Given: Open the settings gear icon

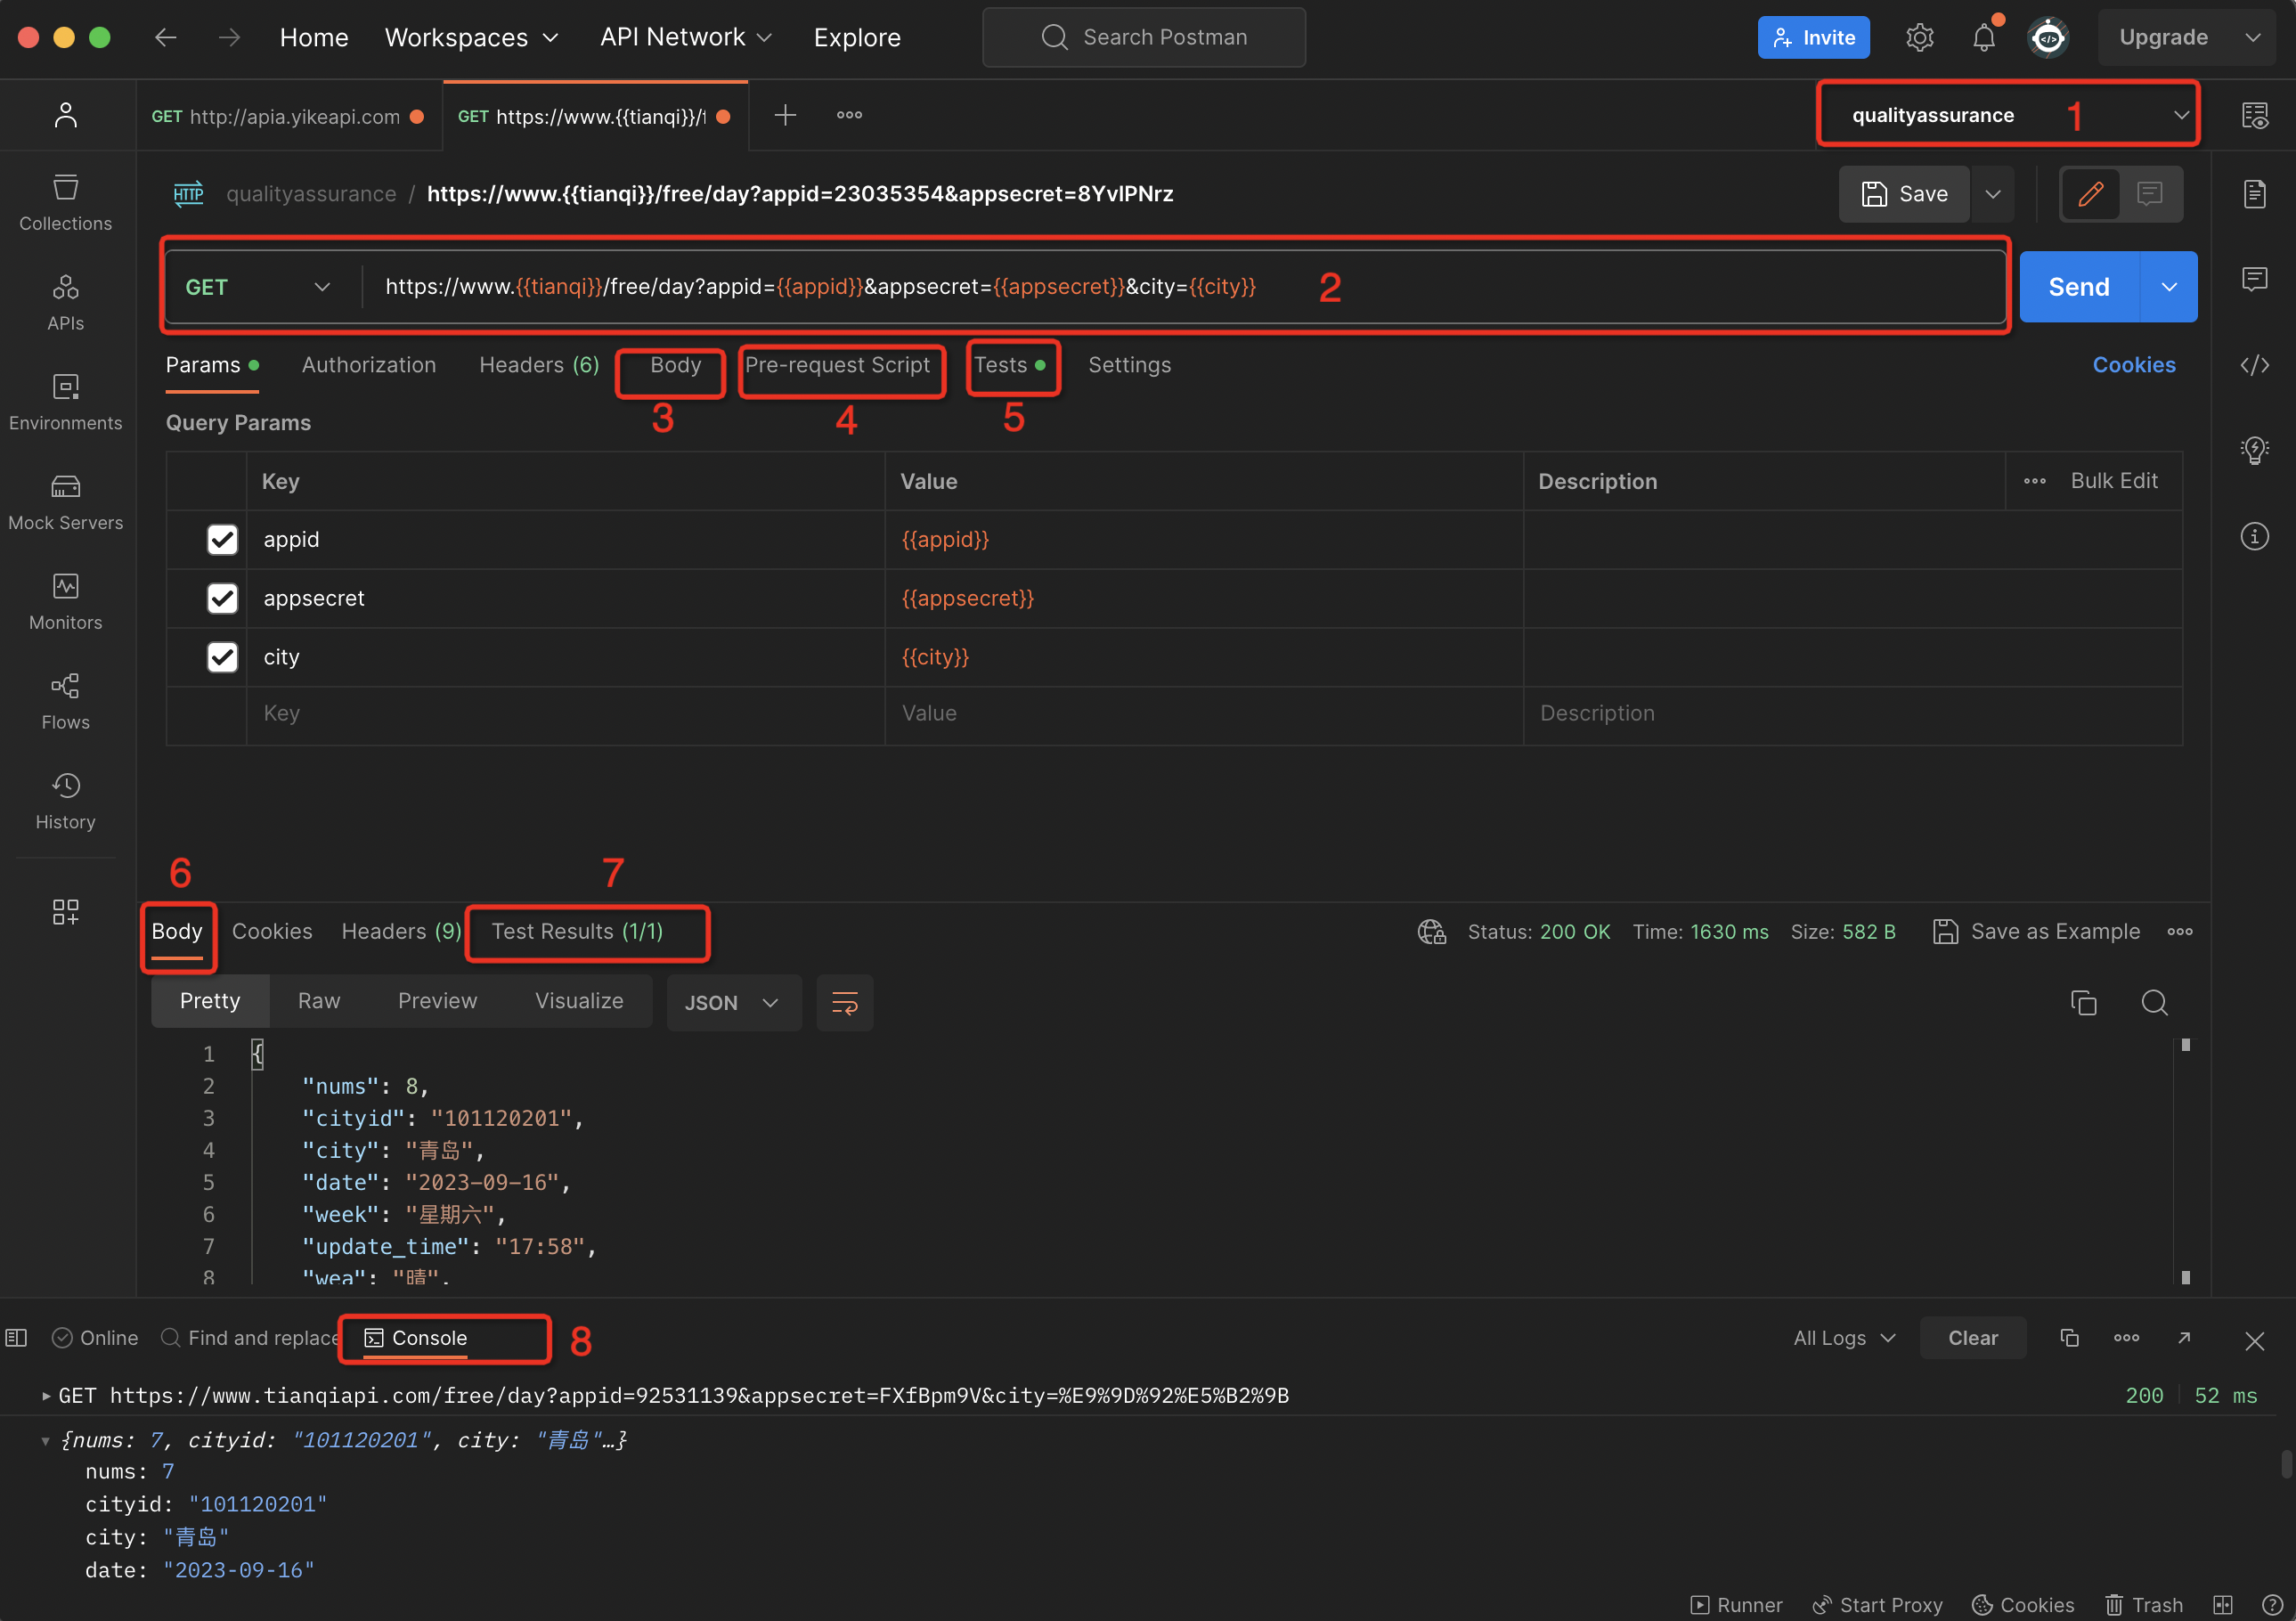Looking at the screenshot, I should [1919, 37].
